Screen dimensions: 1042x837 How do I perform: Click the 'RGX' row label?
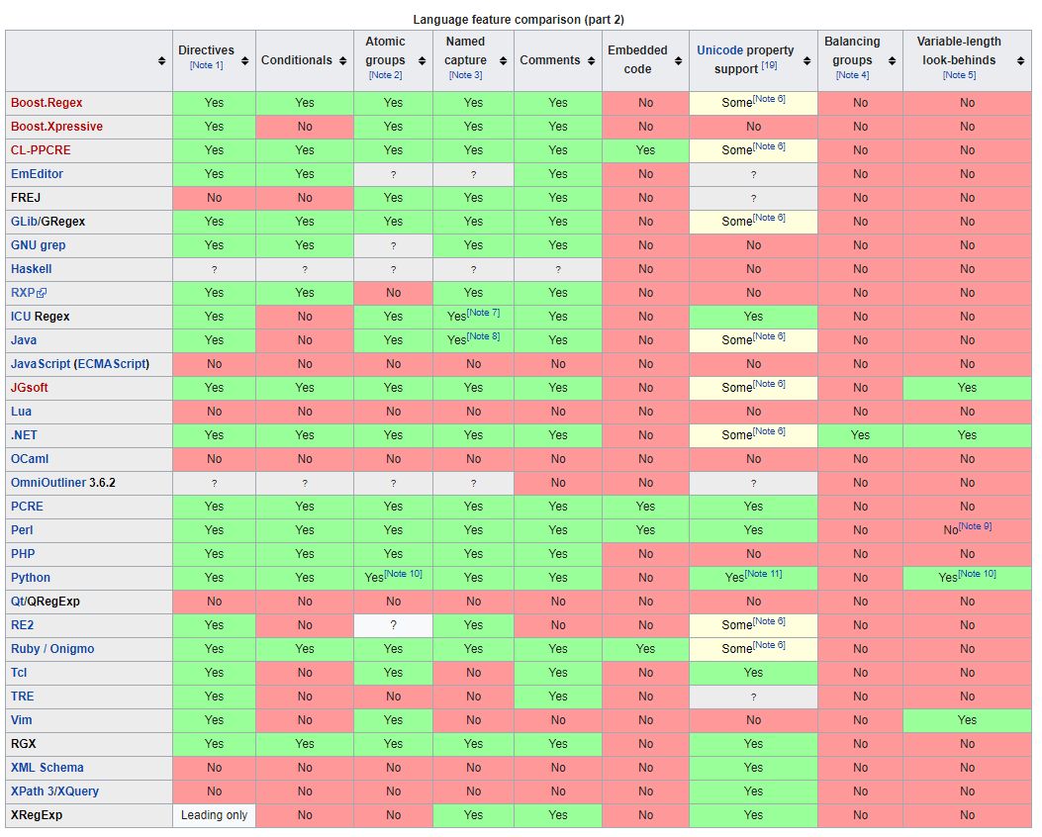(24, 744)
